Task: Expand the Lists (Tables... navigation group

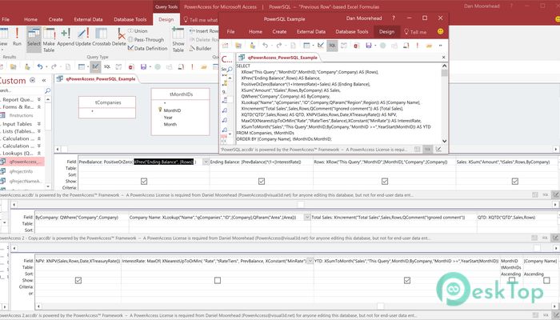Action: pyautogui.click(x=39, y=131)
